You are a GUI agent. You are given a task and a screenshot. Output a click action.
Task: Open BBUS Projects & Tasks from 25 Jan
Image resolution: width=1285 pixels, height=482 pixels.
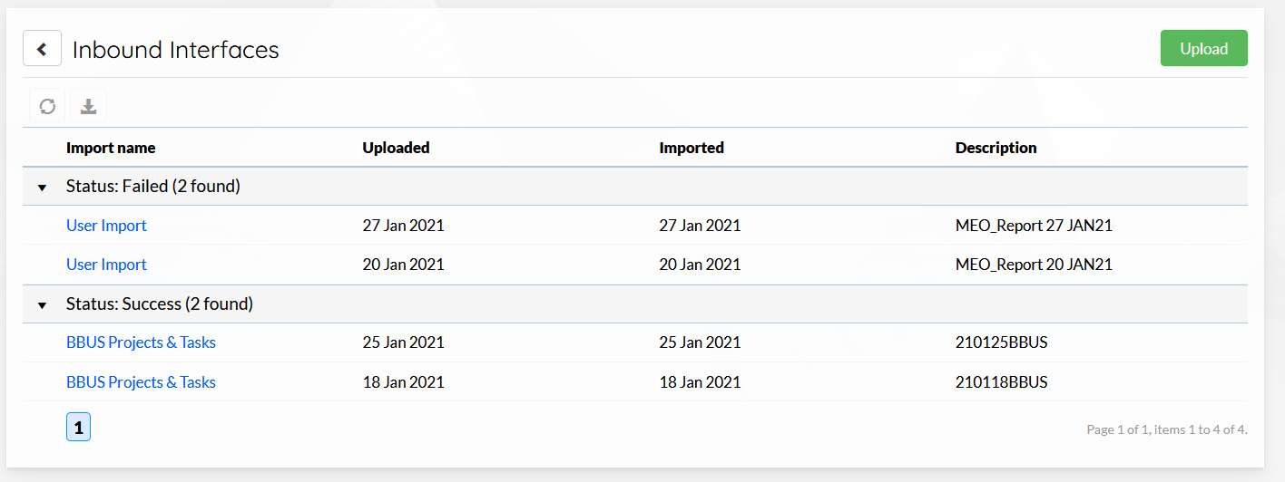click(141, 342)
